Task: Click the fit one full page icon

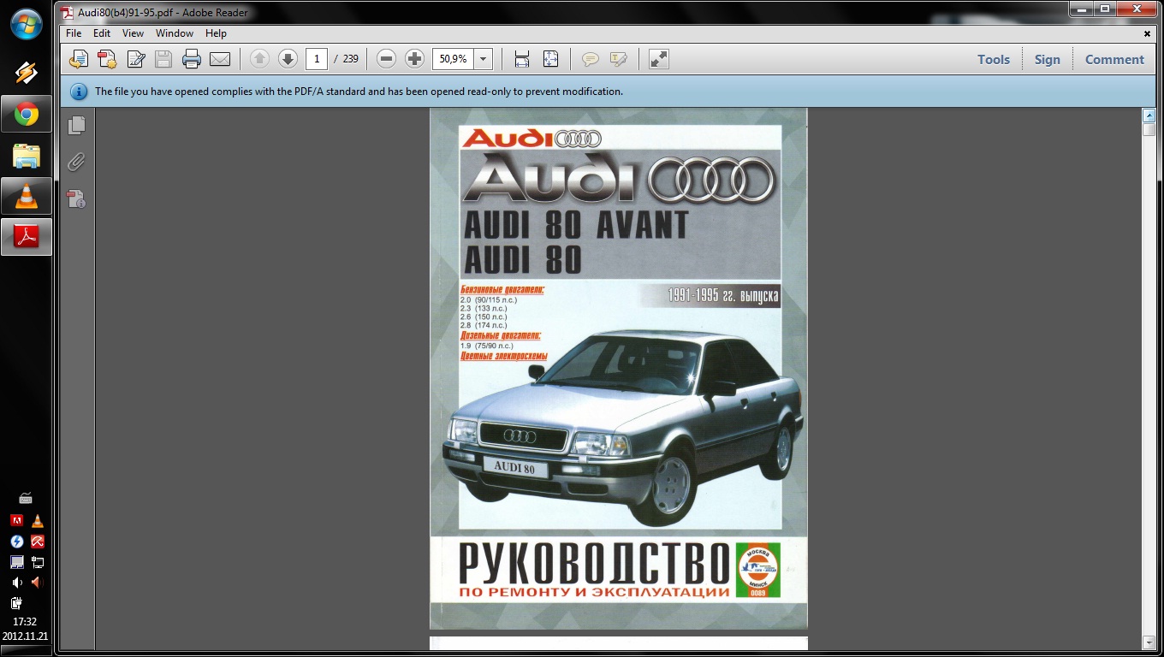Action: [550, 59]
